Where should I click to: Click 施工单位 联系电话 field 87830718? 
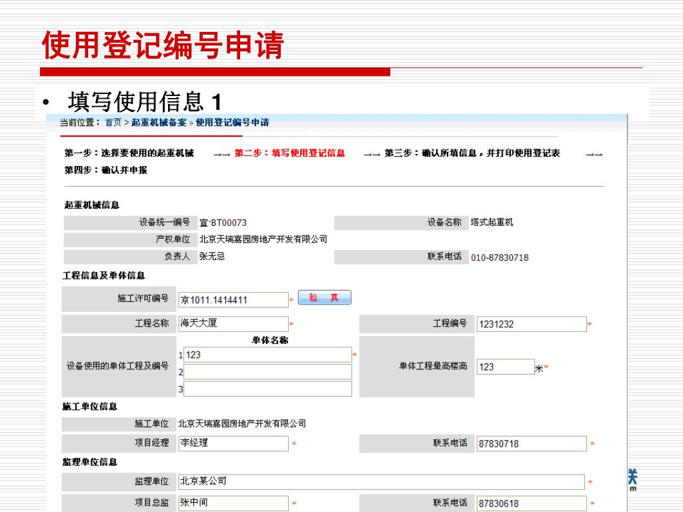(532, 444)
